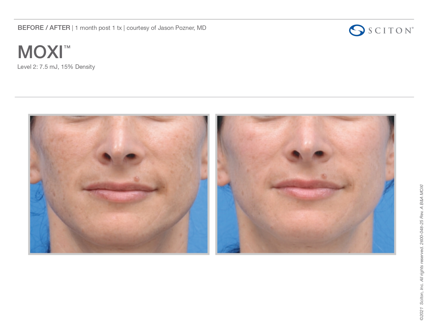
Task: Click the word AFTER in the header
Action: click(60, 28)
